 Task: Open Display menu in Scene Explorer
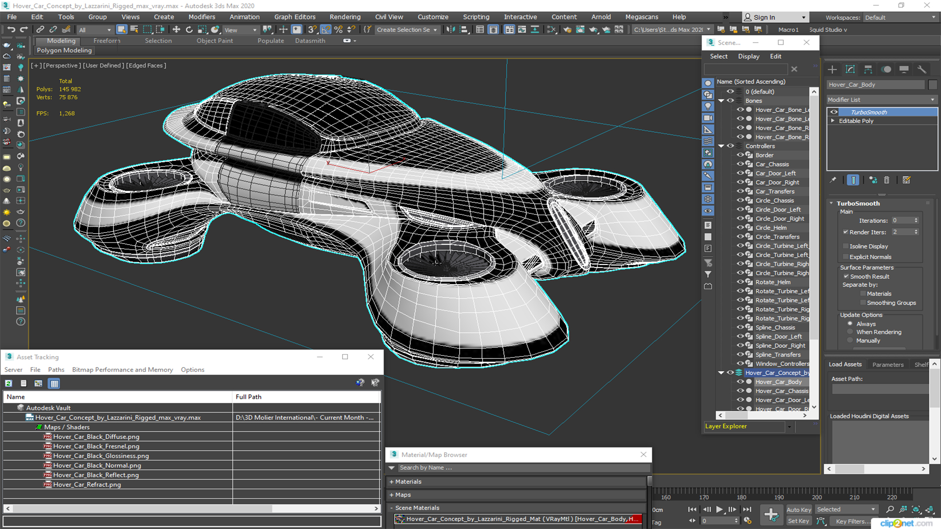[x=748, y=56]
